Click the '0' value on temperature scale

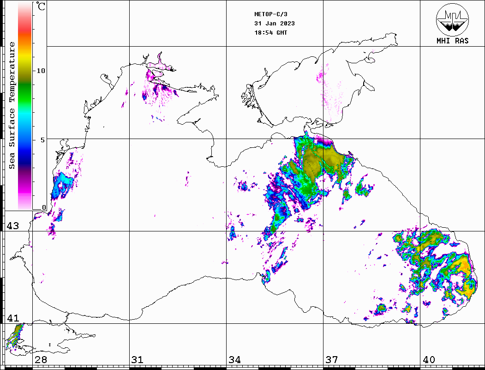pos(44,208)
